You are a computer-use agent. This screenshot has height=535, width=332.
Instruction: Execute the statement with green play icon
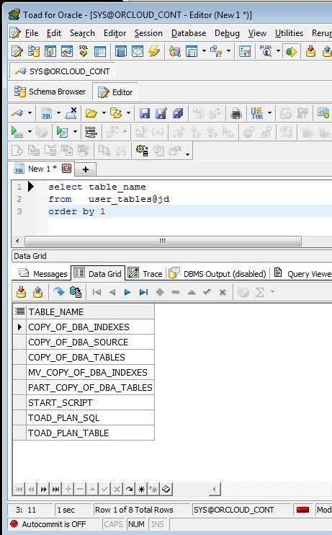point(17,132)
